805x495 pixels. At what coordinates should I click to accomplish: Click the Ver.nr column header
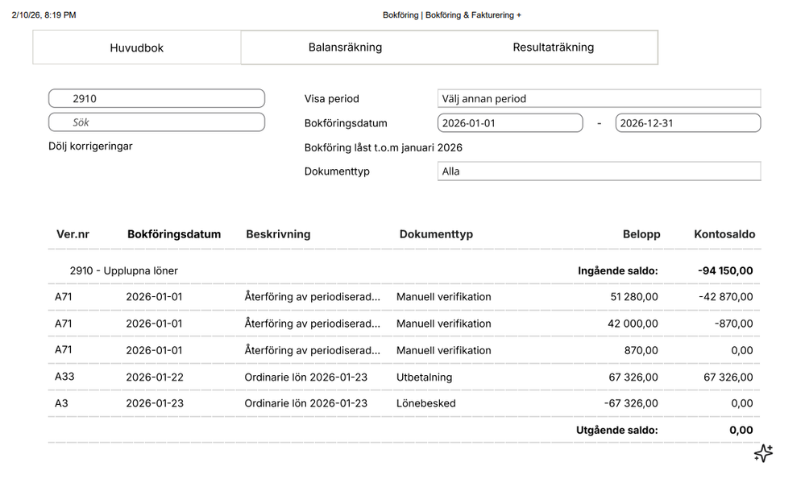pyautogui.click(x=73, y=234)
